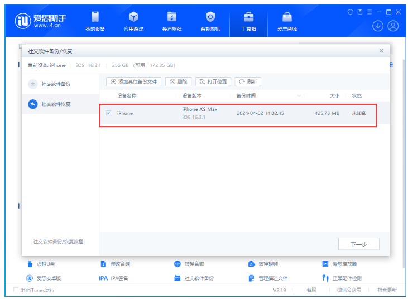Viewport: 408px width, 299px height.
Task: Click the feedback note icon in title bar
Action: pyautogui.click(x=360, y=12)
